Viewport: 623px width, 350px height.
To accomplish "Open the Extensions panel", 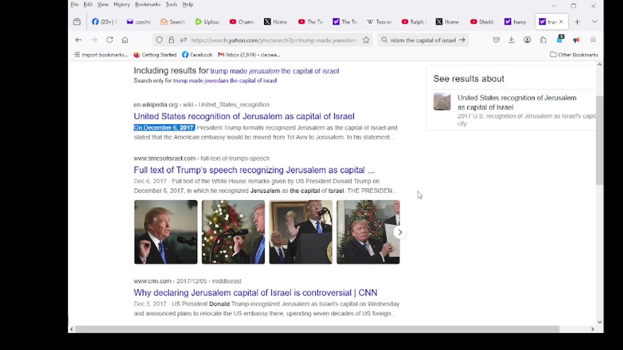I will [543, 40].
